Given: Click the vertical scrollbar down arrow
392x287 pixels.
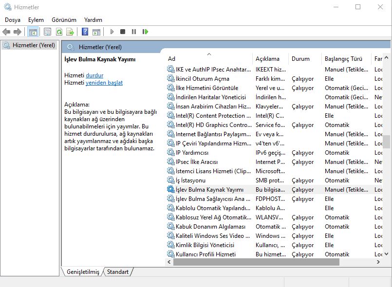Looking at the screenshot, I should pyautogui.click(x=386, y=254).
